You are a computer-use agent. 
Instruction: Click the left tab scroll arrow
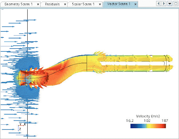point(159,3)
